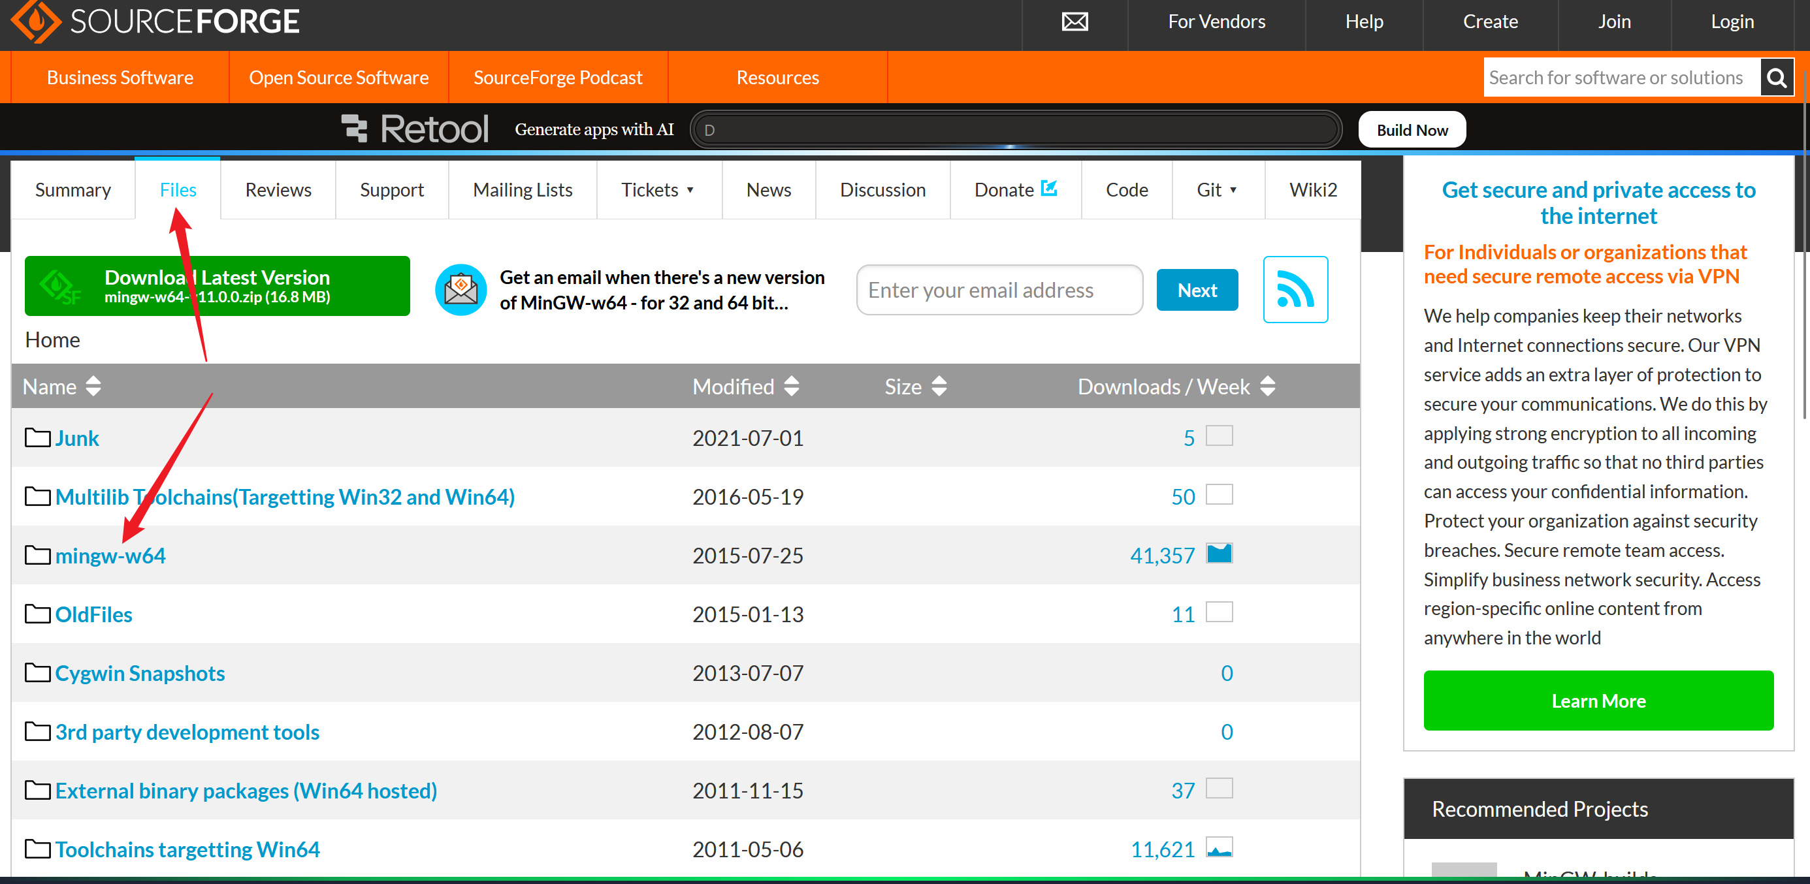1810x884 pixels.
Task: Open the Junk folder link
Action: 77,438
